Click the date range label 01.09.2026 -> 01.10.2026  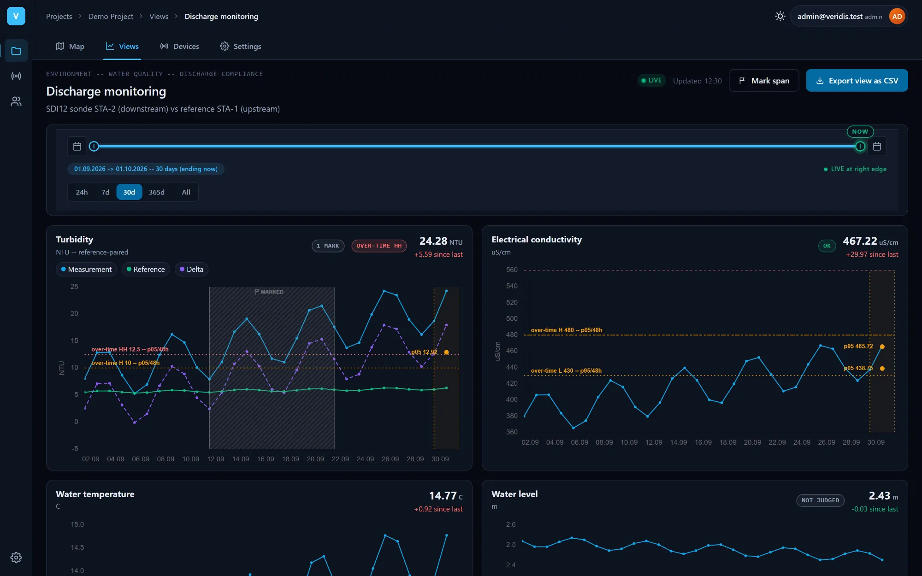coord(146,169)
